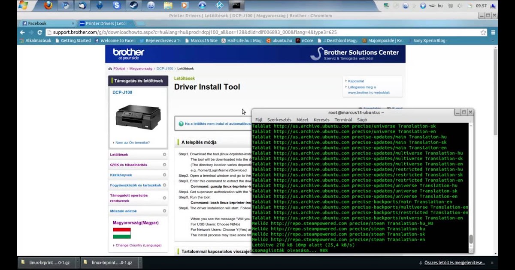Open Kapcsolat link

point(356,81)
